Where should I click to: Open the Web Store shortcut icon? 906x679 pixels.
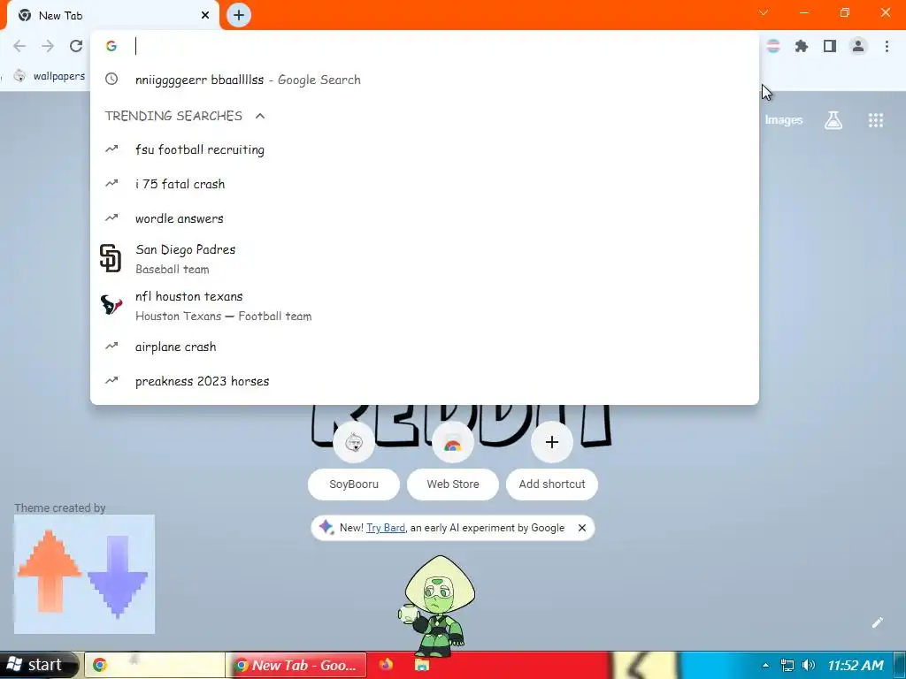(x=452, y=442)
